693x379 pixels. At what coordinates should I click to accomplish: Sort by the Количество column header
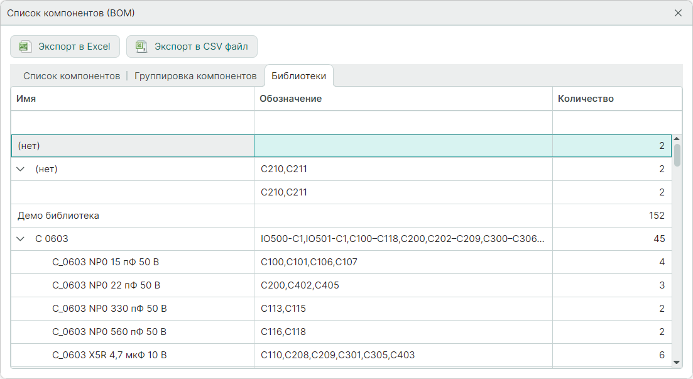click(x=616, y=99)
